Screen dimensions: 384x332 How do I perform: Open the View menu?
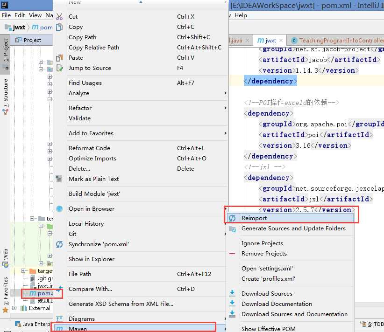(35, 15)
